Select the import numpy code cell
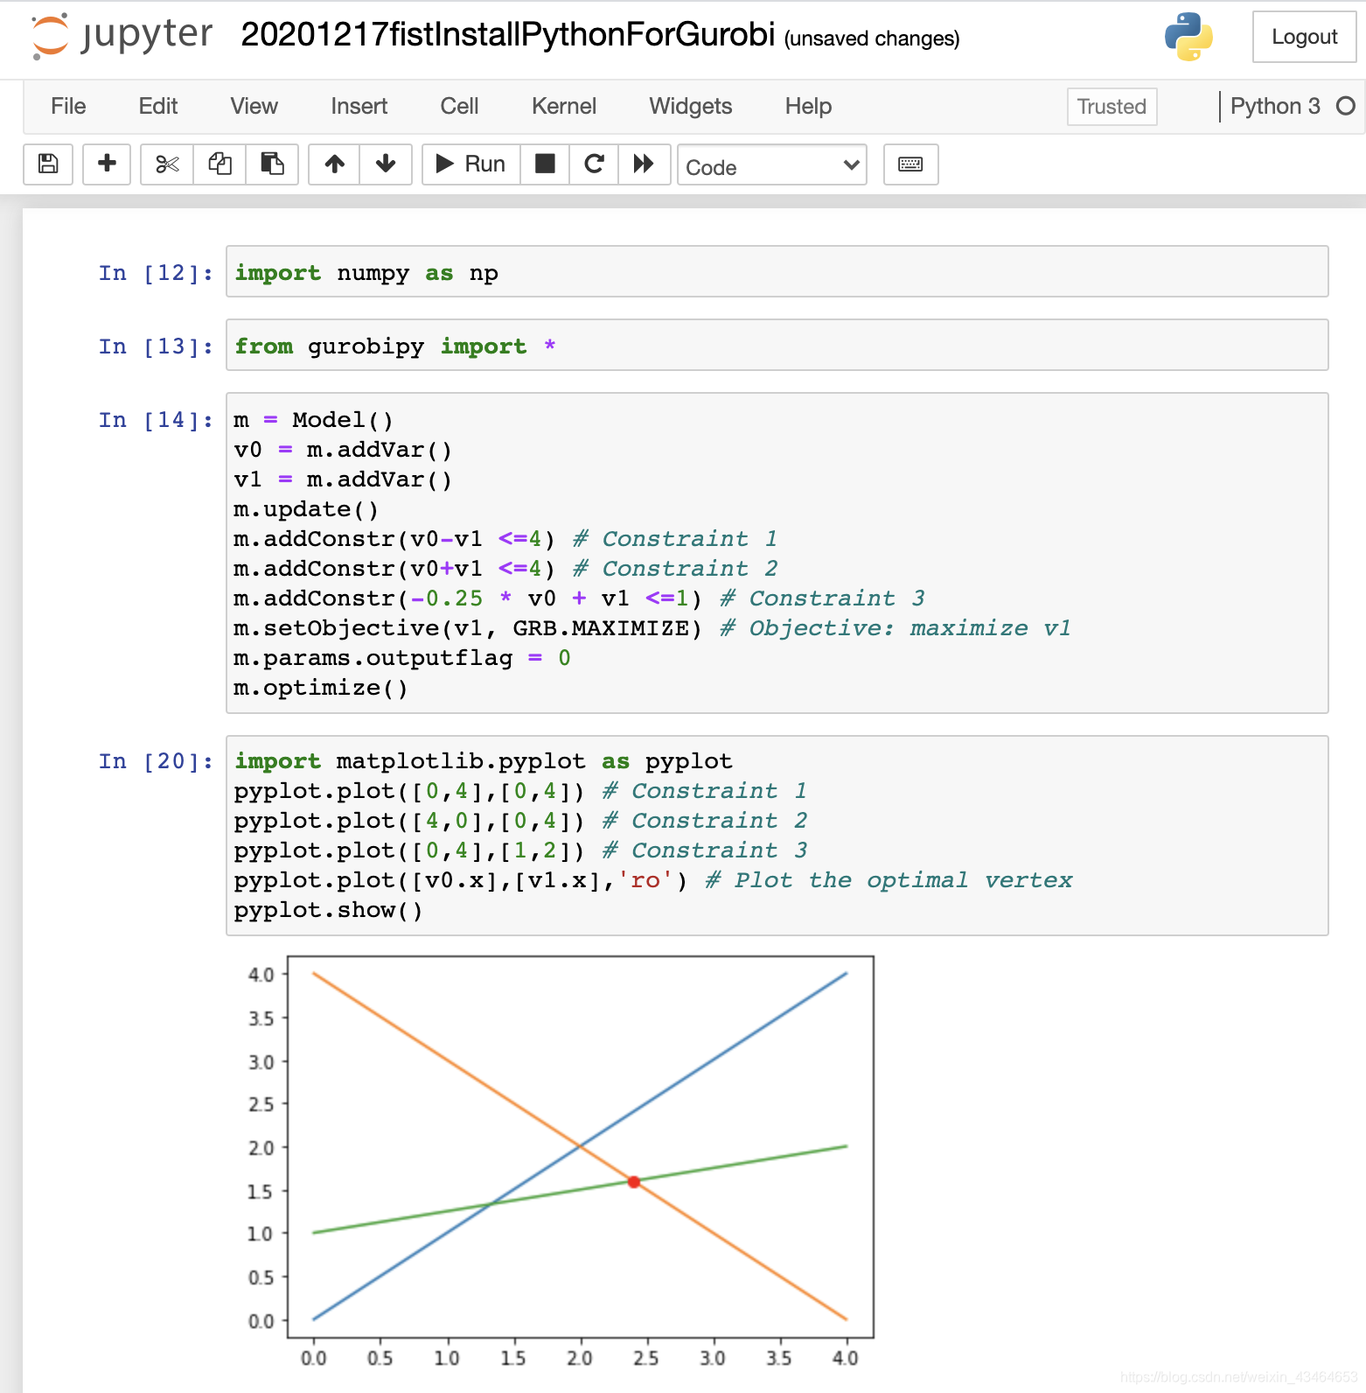The height and width of the screenshot is (1393, 1366). (x=777, y=272)
